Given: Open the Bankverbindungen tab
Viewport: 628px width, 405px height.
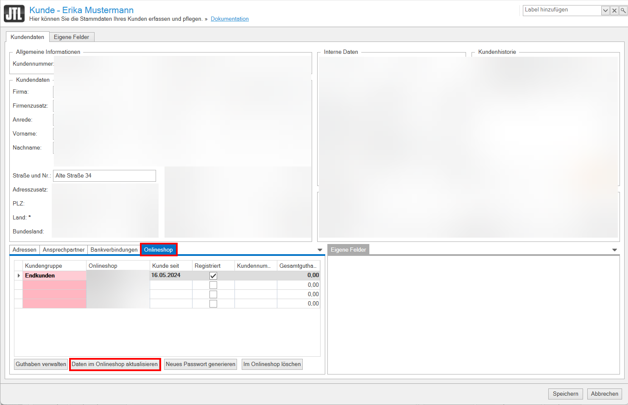Looking at the screenshot, I should (114, 250).
